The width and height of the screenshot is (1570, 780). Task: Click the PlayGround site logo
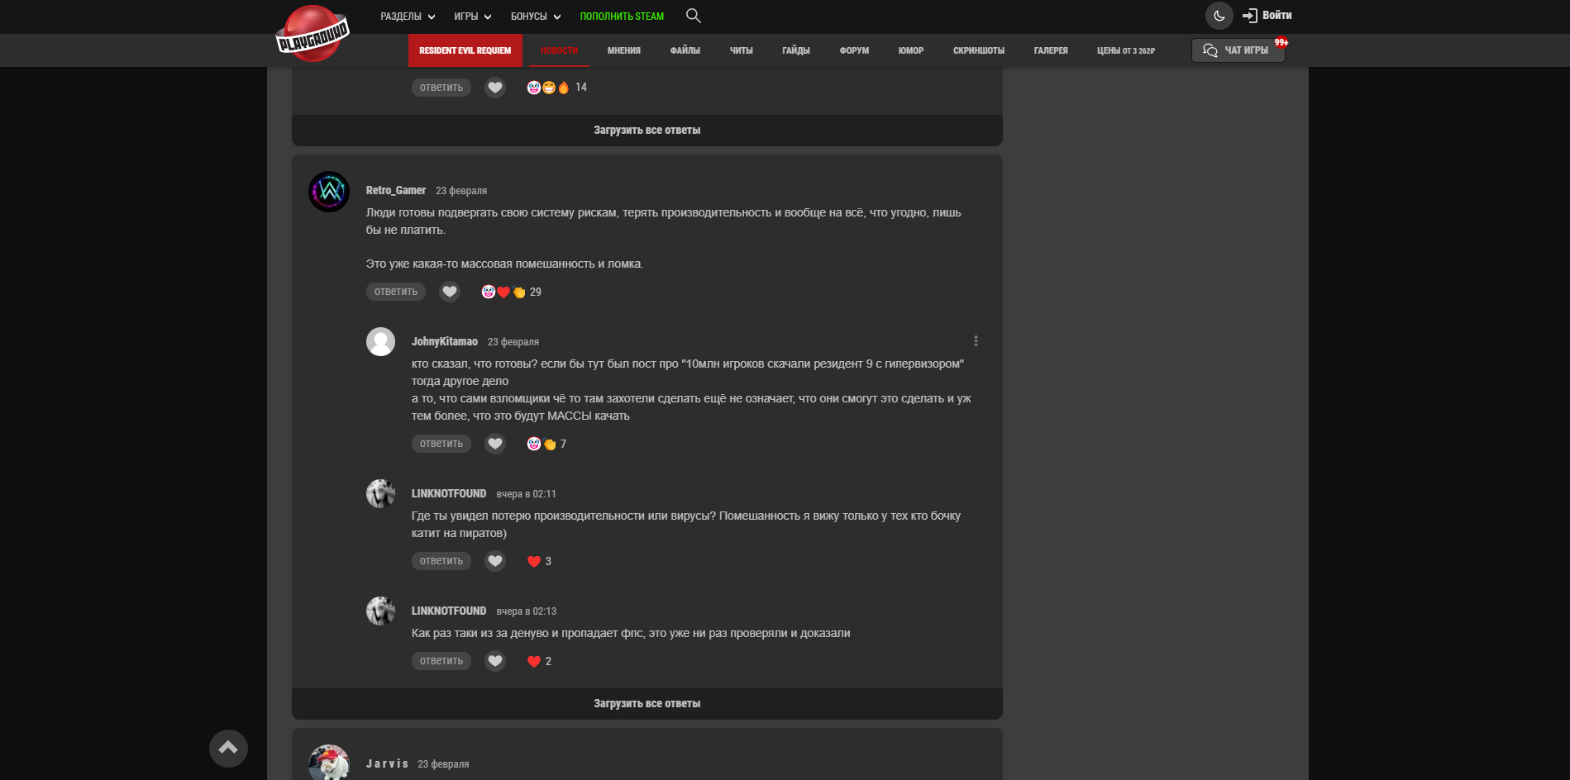tap(313, 34)
